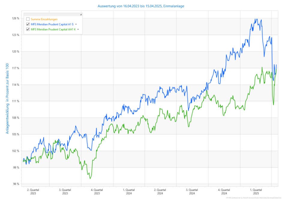Click the '4. Quartal 2024' axis label
Screen dimensions: 282x199
(x=224, y=192)
